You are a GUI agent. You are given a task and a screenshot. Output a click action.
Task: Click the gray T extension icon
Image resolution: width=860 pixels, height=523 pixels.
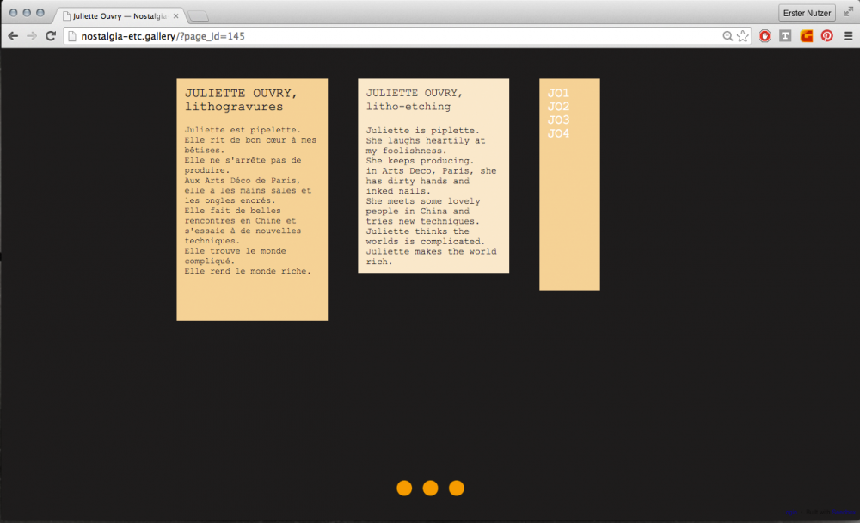pos(785,36)
